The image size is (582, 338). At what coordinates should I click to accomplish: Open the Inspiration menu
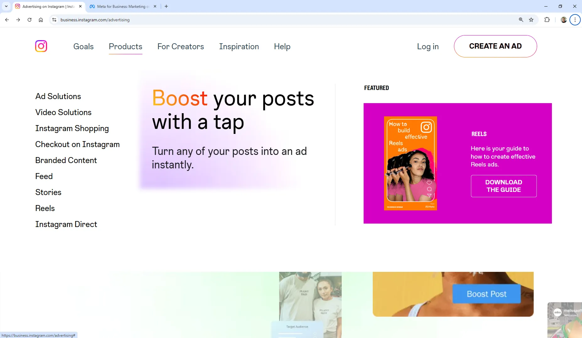coord(239,46)
